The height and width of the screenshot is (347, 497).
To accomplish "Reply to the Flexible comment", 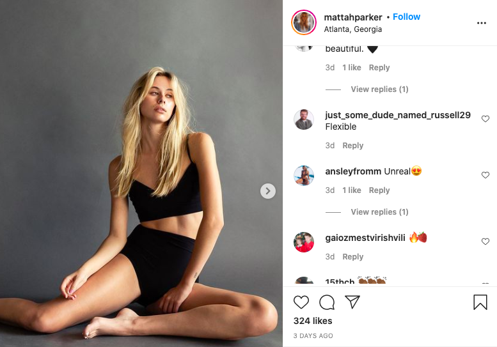I will pyautogui.click(x=353, y=146).
